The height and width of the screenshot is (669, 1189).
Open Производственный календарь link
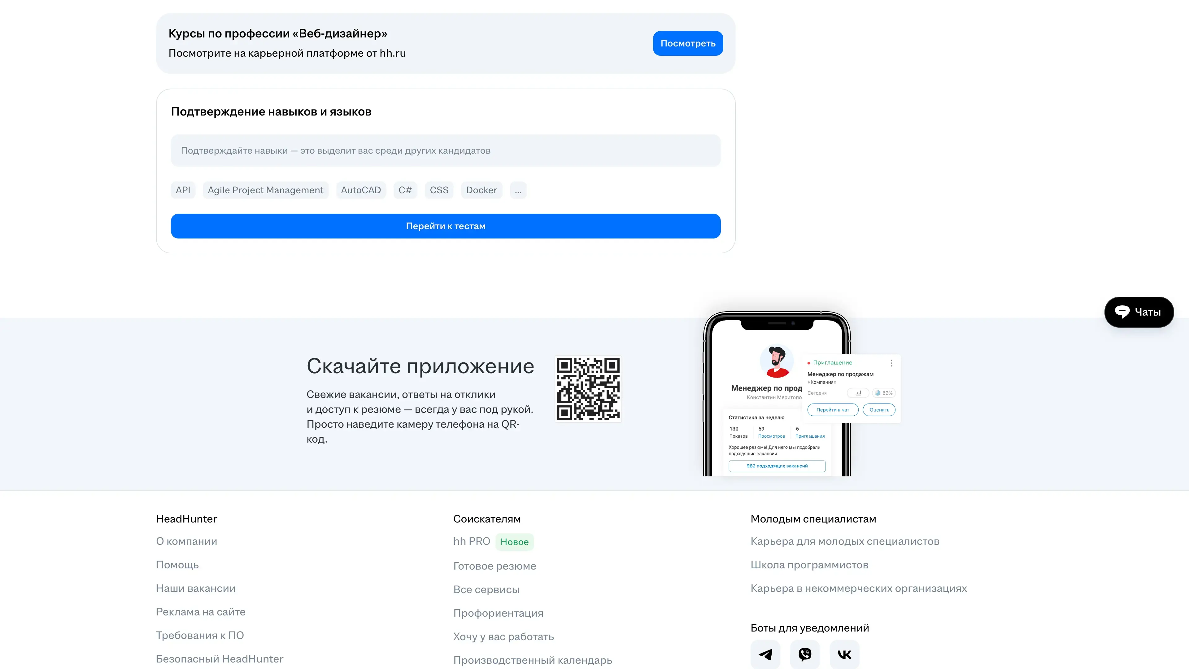coord(533,660)
